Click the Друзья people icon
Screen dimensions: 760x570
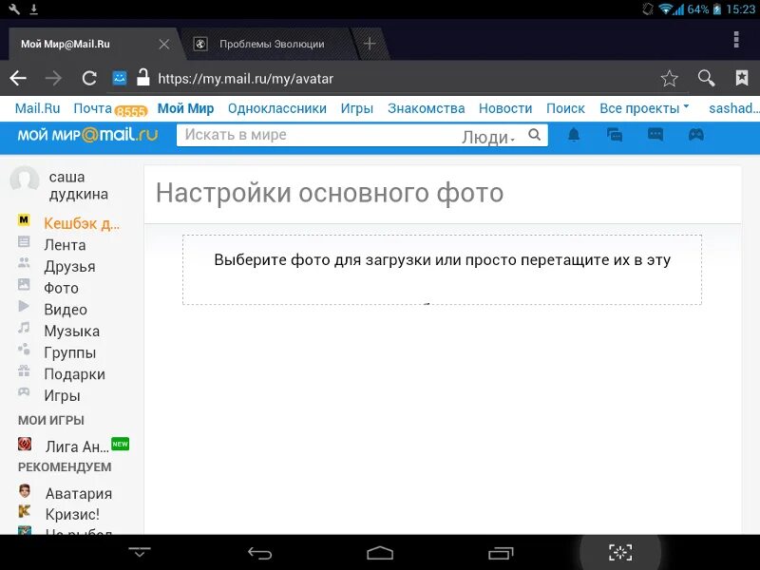pyautogui.click(x=24, y=263)
